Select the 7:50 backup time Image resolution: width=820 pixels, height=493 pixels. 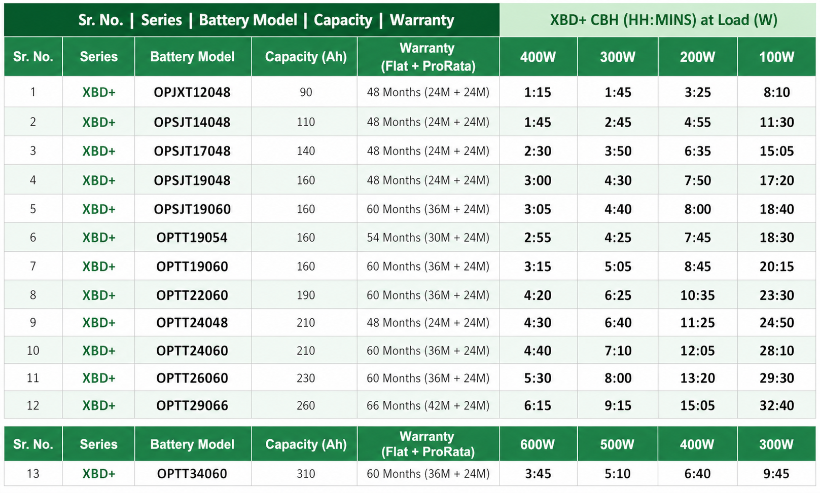(697, 180)
